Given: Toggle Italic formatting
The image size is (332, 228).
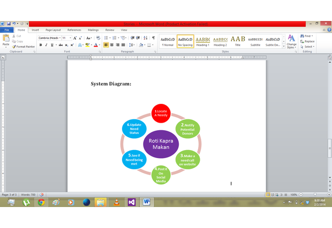Looking at the screenshot, I should (46, 45).
